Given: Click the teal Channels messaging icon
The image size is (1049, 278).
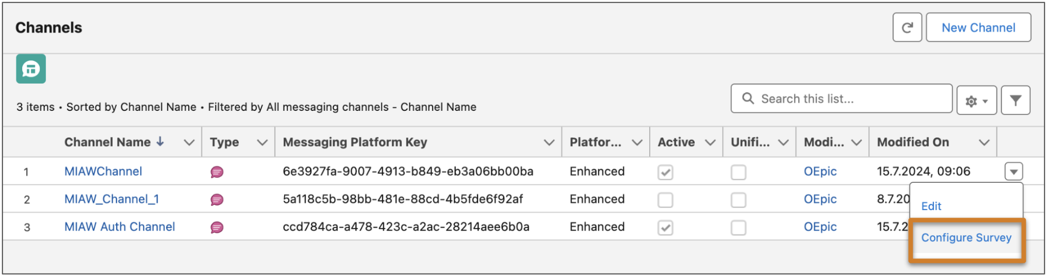Looking at the screenshot, I should click(x=31, y=69).
